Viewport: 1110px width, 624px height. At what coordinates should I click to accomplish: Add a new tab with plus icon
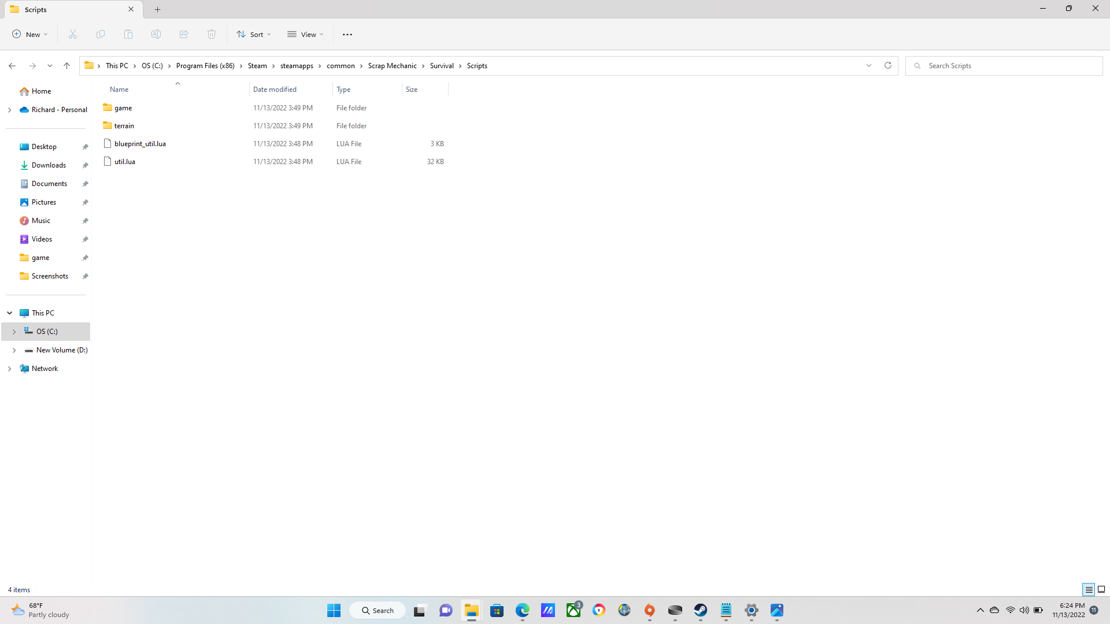158,9
